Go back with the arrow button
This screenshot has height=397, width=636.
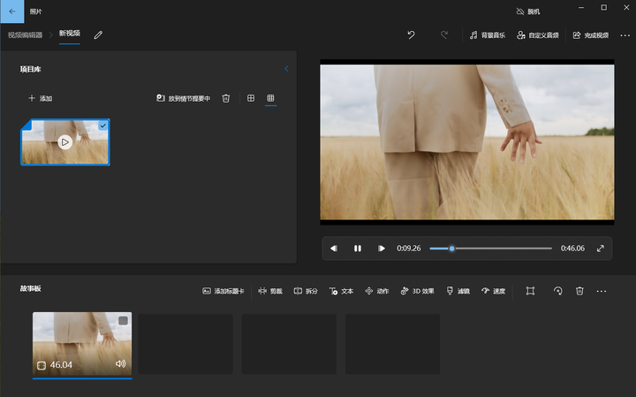click(12, 11)
